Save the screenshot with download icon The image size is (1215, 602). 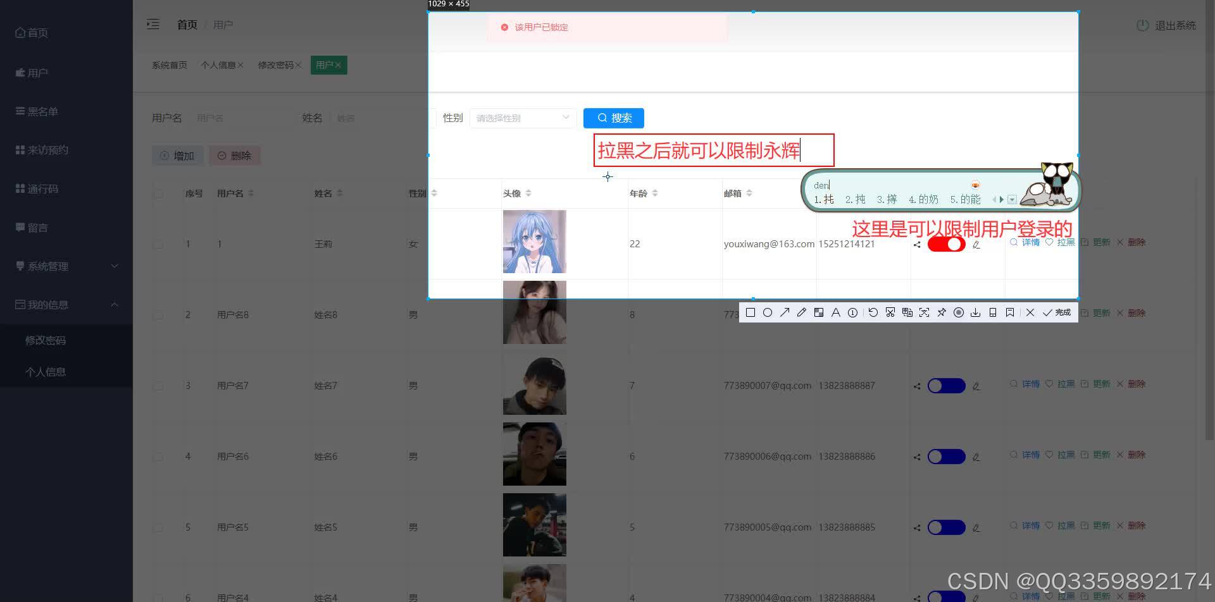point(976,312)
